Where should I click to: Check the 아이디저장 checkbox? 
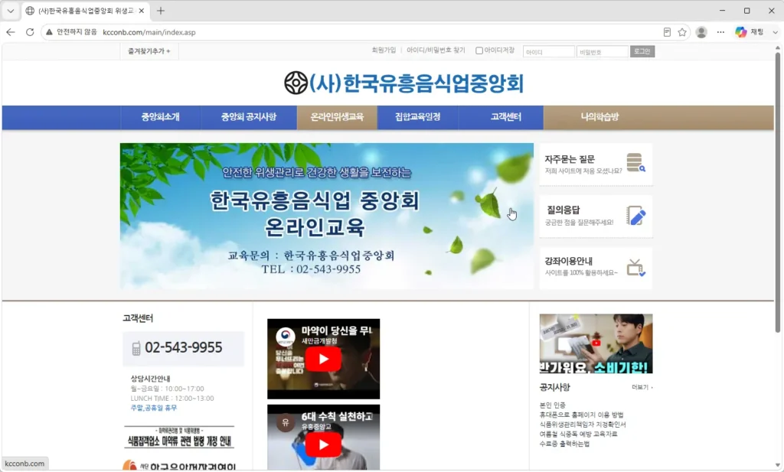(479, 50)
